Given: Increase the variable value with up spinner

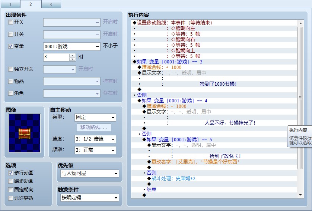Looking at the screenshot, I should click(x=72, y=55).
